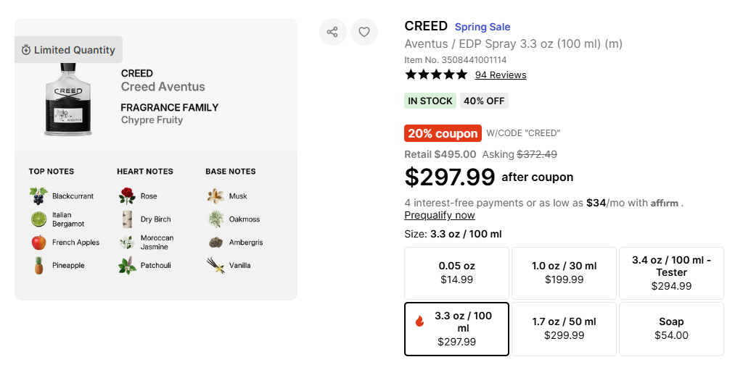This screenshot has height=370, width=735.
Task: Click the 20% coupon badge
Action: pyautogui.click(x=443, y=133)
